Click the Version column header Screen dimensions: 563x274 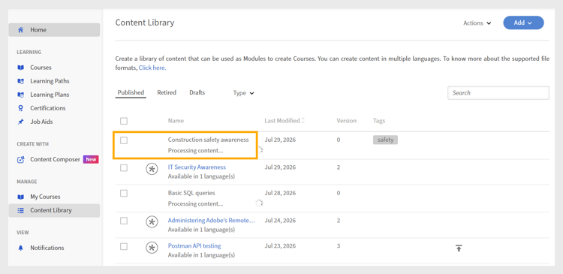(x=347, y=121)
